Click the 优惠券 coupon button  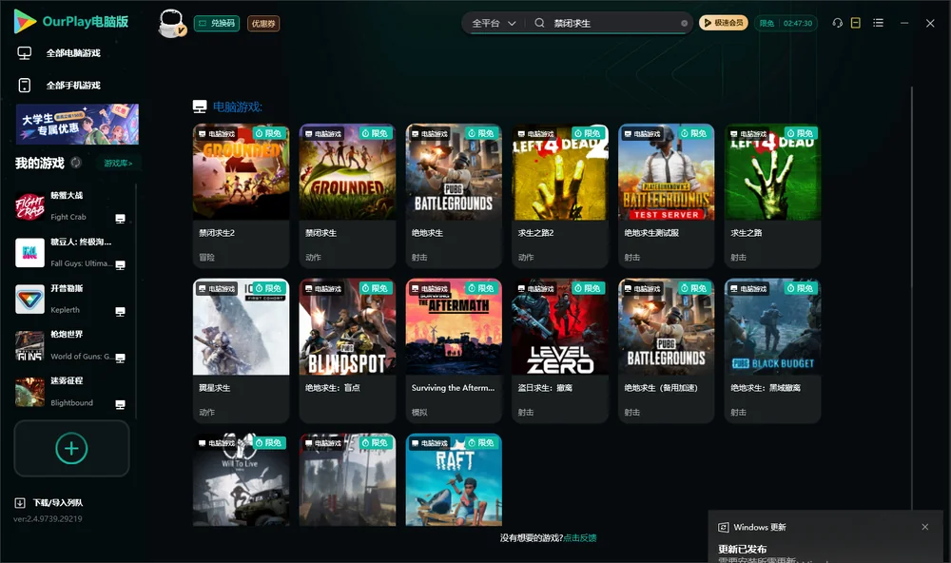[x=263, y=24]
